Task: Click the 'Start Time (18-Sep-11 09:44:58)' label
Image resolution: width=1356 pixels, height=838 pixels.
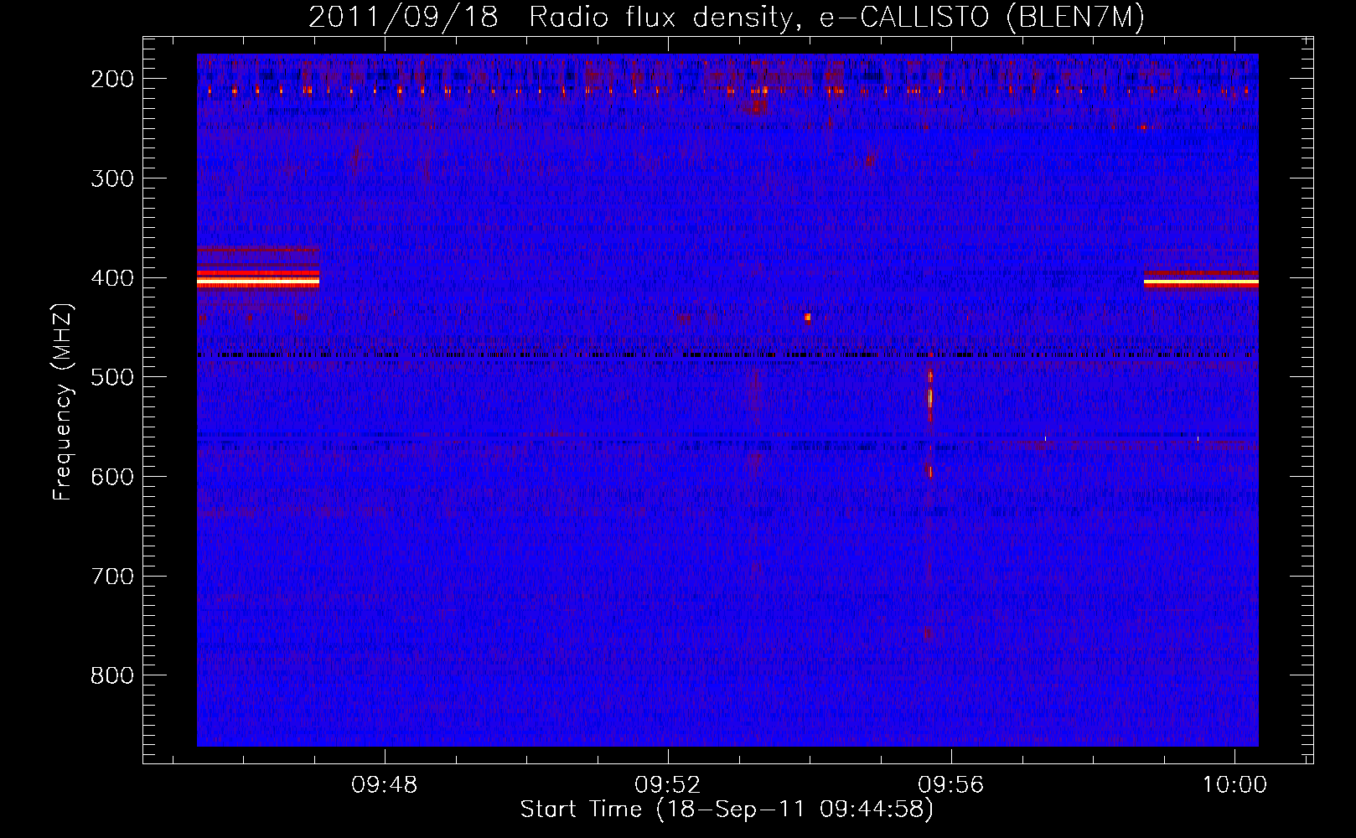Action: pos(727,809)
